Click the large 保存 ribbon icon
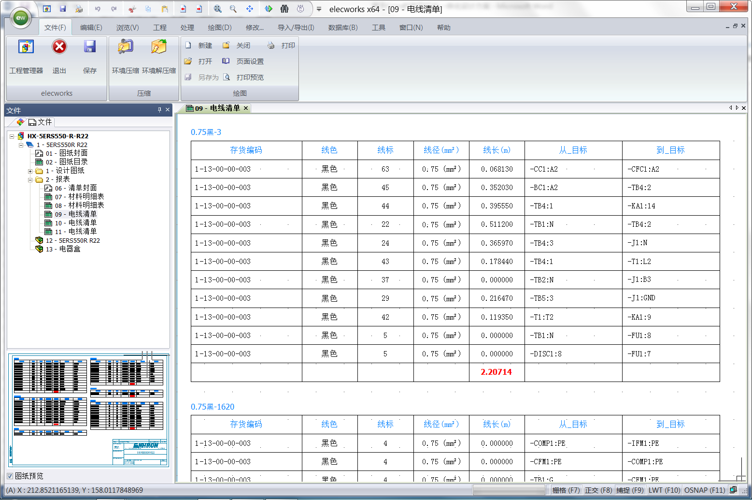This screenshot has width=752, height=500. [x=90, y=47]
